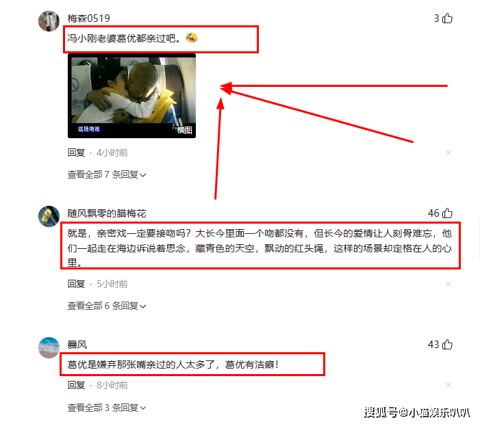
Task: Reply to 随风飘零的腊梅花's comment
Action: click(x=76, y=284)
